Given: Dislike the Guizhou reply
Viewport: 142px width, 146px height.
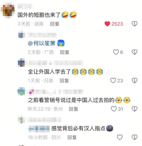Looking at the screenshot, I should click(x=135, y=109).
